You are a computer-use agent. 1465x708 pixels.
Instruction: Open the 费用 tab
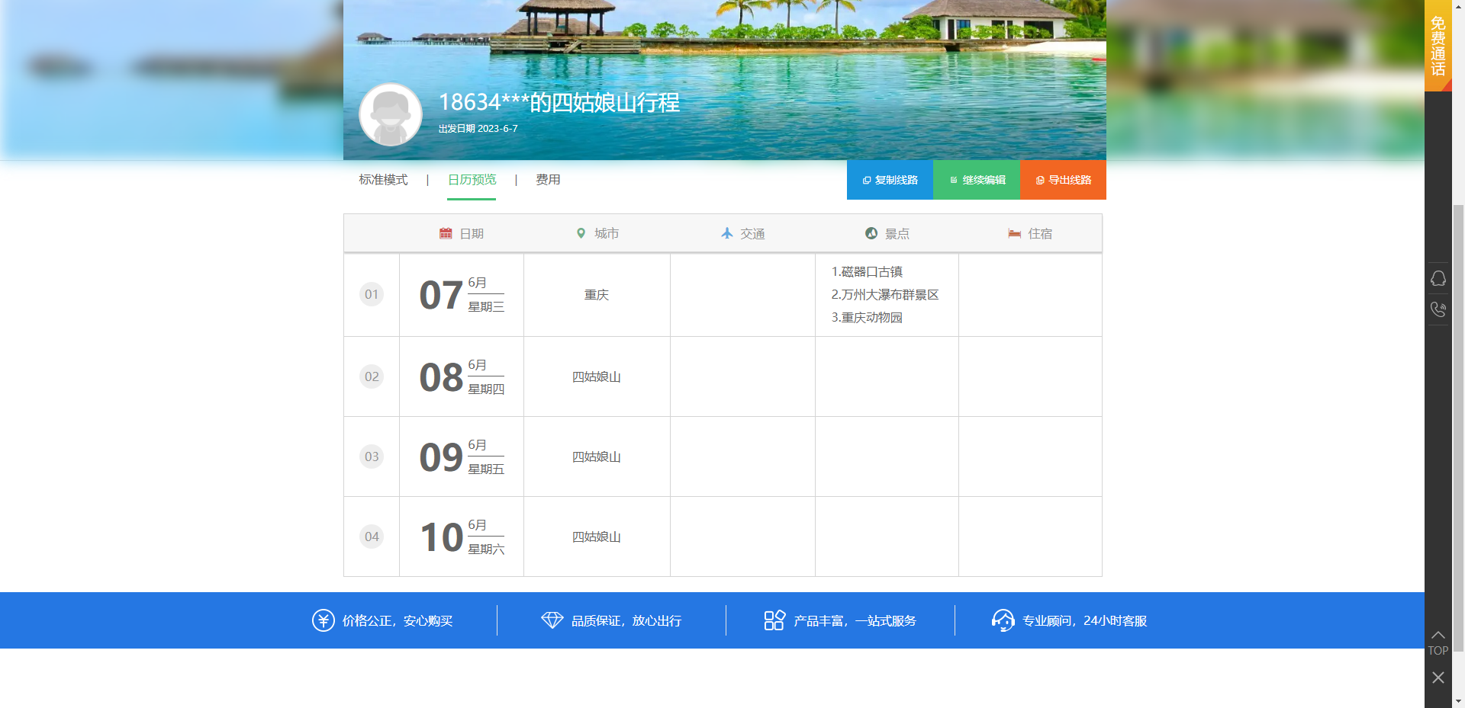click(x=548, y=180)
